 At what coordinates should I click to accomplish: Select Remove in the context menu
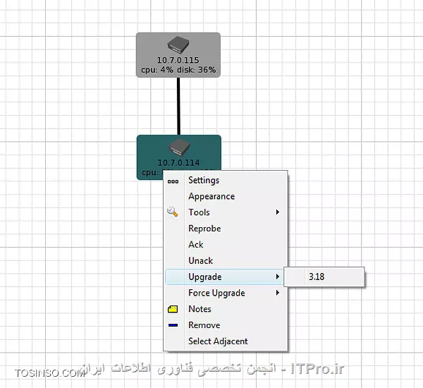coord(226,325)
